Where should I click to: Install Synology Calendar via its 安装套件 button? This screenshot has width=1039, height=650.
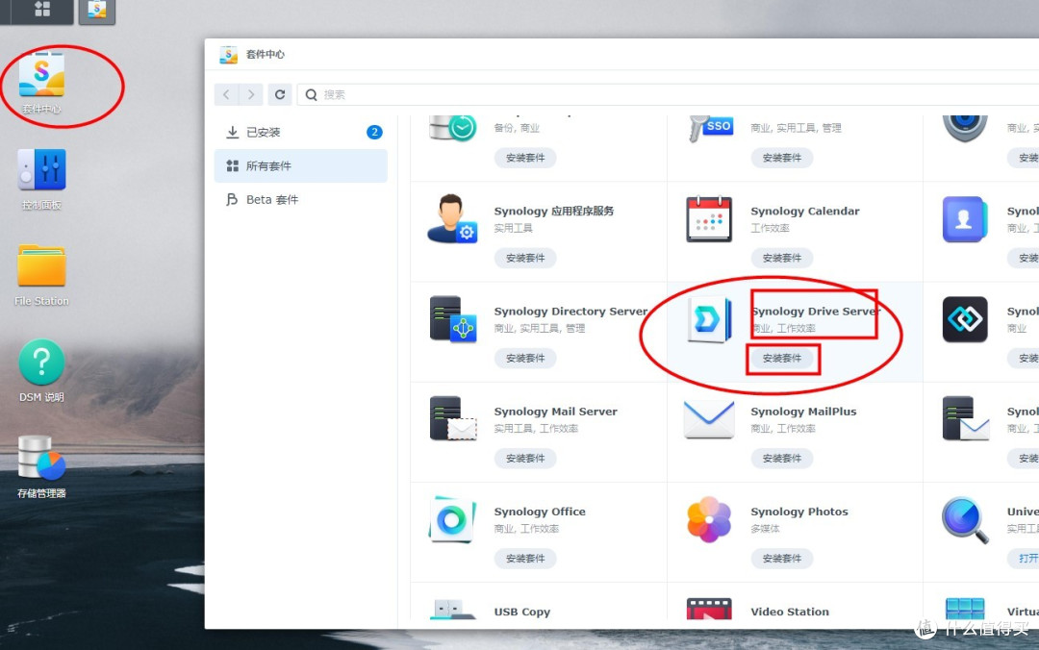tap(782, 258)
